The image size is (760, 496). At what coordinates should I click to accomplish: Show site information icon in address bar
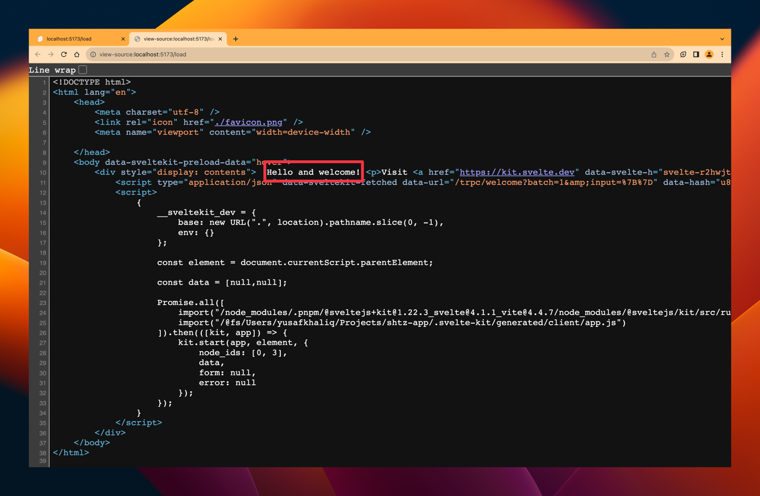[93, 55]
